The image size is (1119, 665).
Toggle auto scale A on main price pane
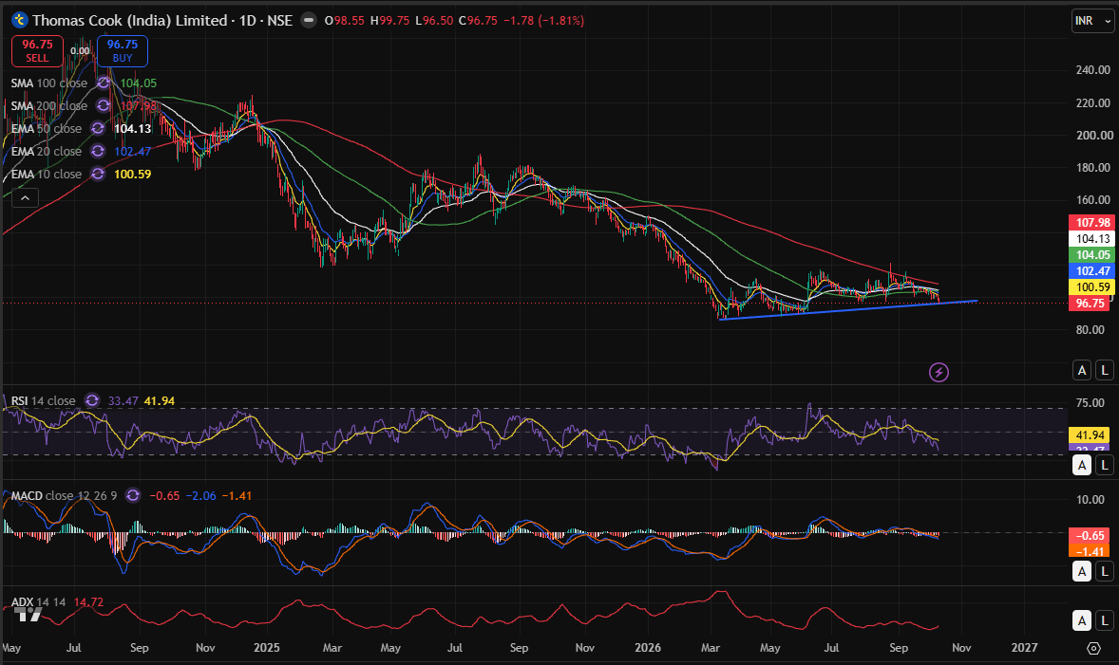[x=1082, y=370]
